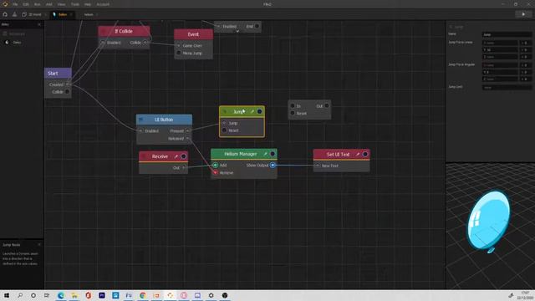Select the Start node header
This screenshot has width=535, height=301.
(58, 73)
